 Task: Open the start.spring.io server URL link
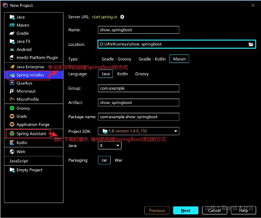[104, 17]
